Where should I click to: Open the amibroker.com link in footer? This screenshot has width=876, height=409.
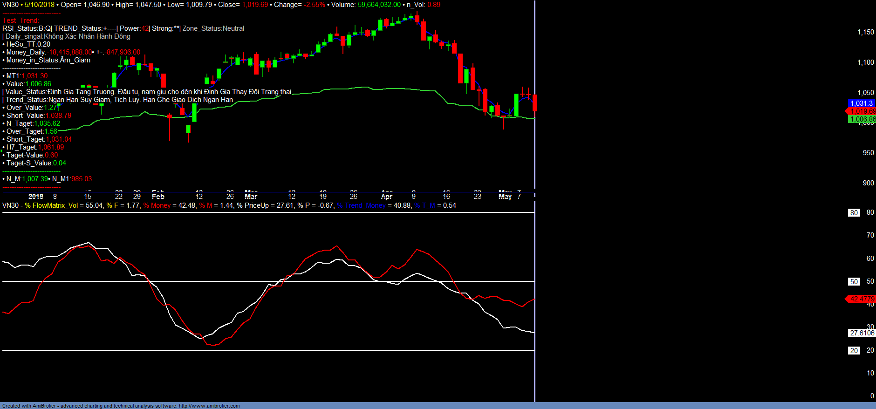point(209,406)
